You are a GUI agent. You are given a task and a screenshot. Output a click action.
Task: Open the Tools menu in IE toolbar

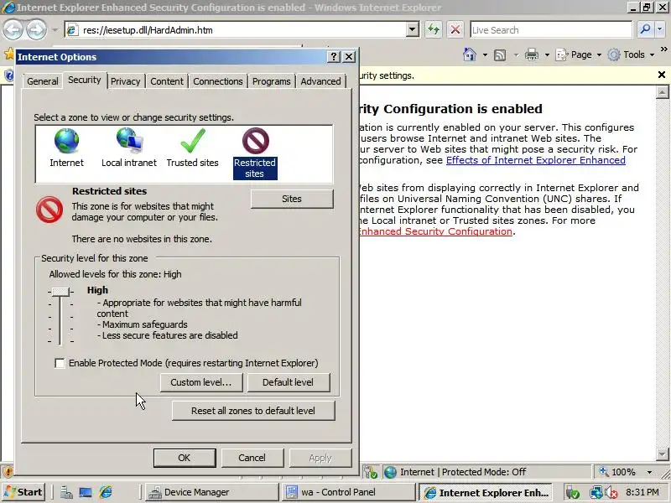632,54
